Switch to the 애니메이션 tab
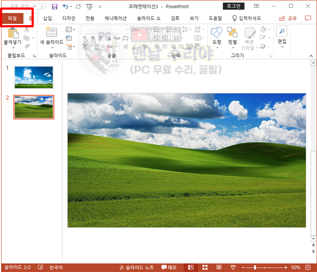 [x=116, y=18]
